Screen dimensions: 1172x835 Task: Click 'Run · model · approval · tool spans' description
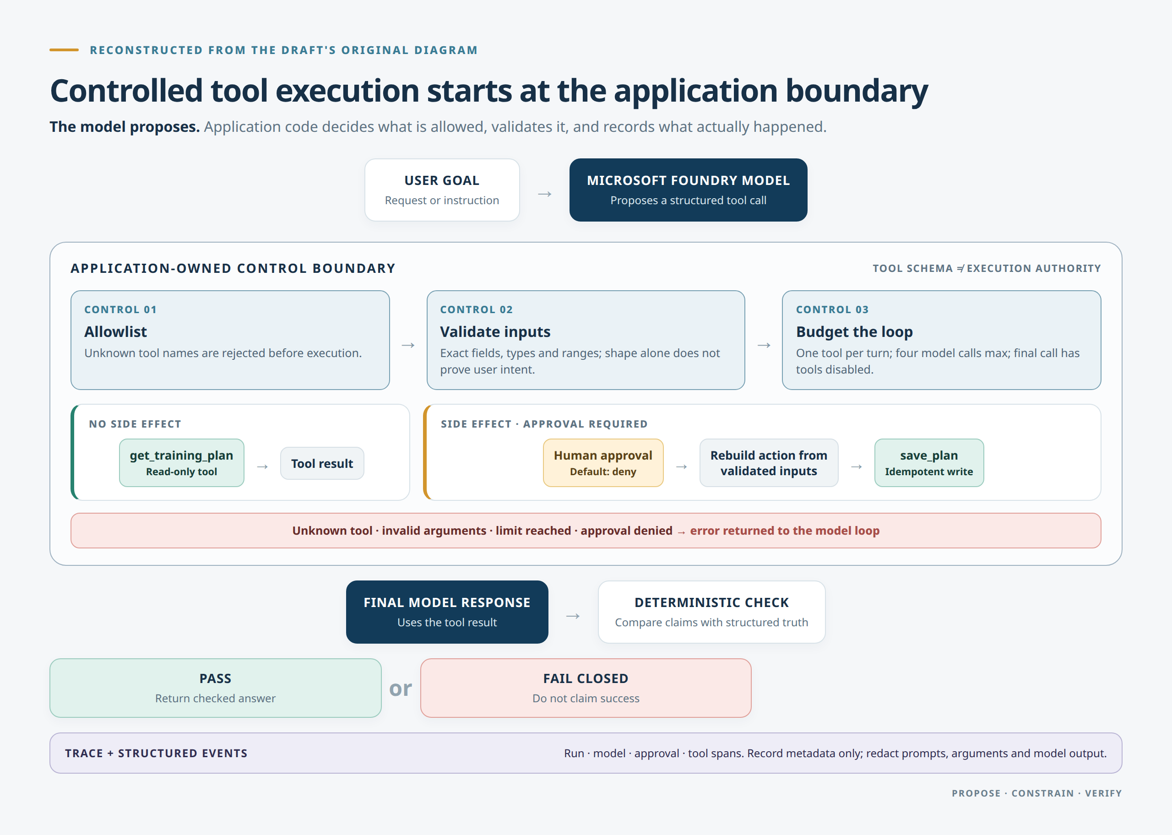pos(836,753)
